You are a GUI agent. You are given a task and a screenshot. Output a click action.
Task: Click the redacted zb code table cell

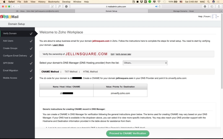click(66, 93)
